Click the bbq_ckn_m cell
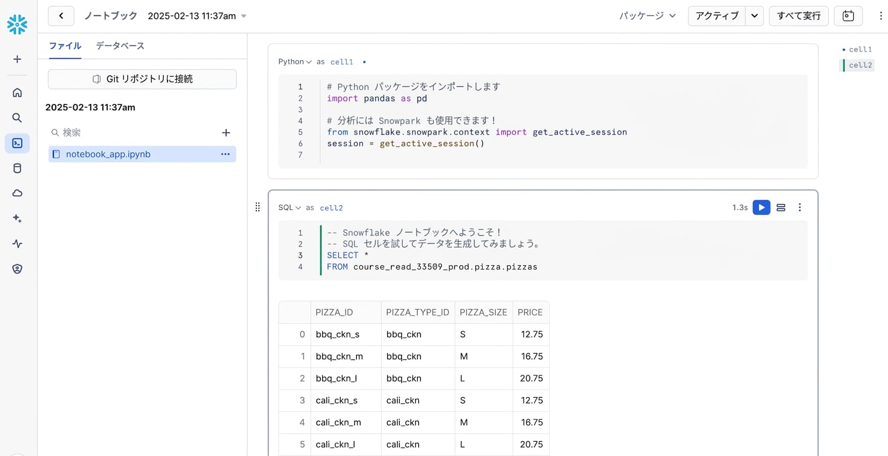 (x=346, y=356)
